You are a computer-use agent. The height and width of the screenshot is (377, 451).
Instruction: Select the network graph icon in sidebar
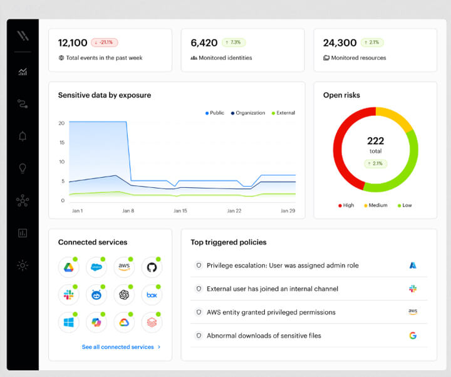(23, 200)
